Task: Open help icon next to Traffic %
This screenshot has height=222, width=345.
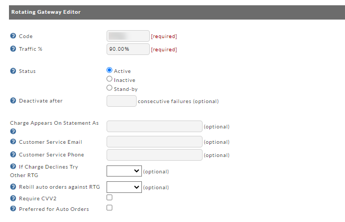Action: pos(13,49)
